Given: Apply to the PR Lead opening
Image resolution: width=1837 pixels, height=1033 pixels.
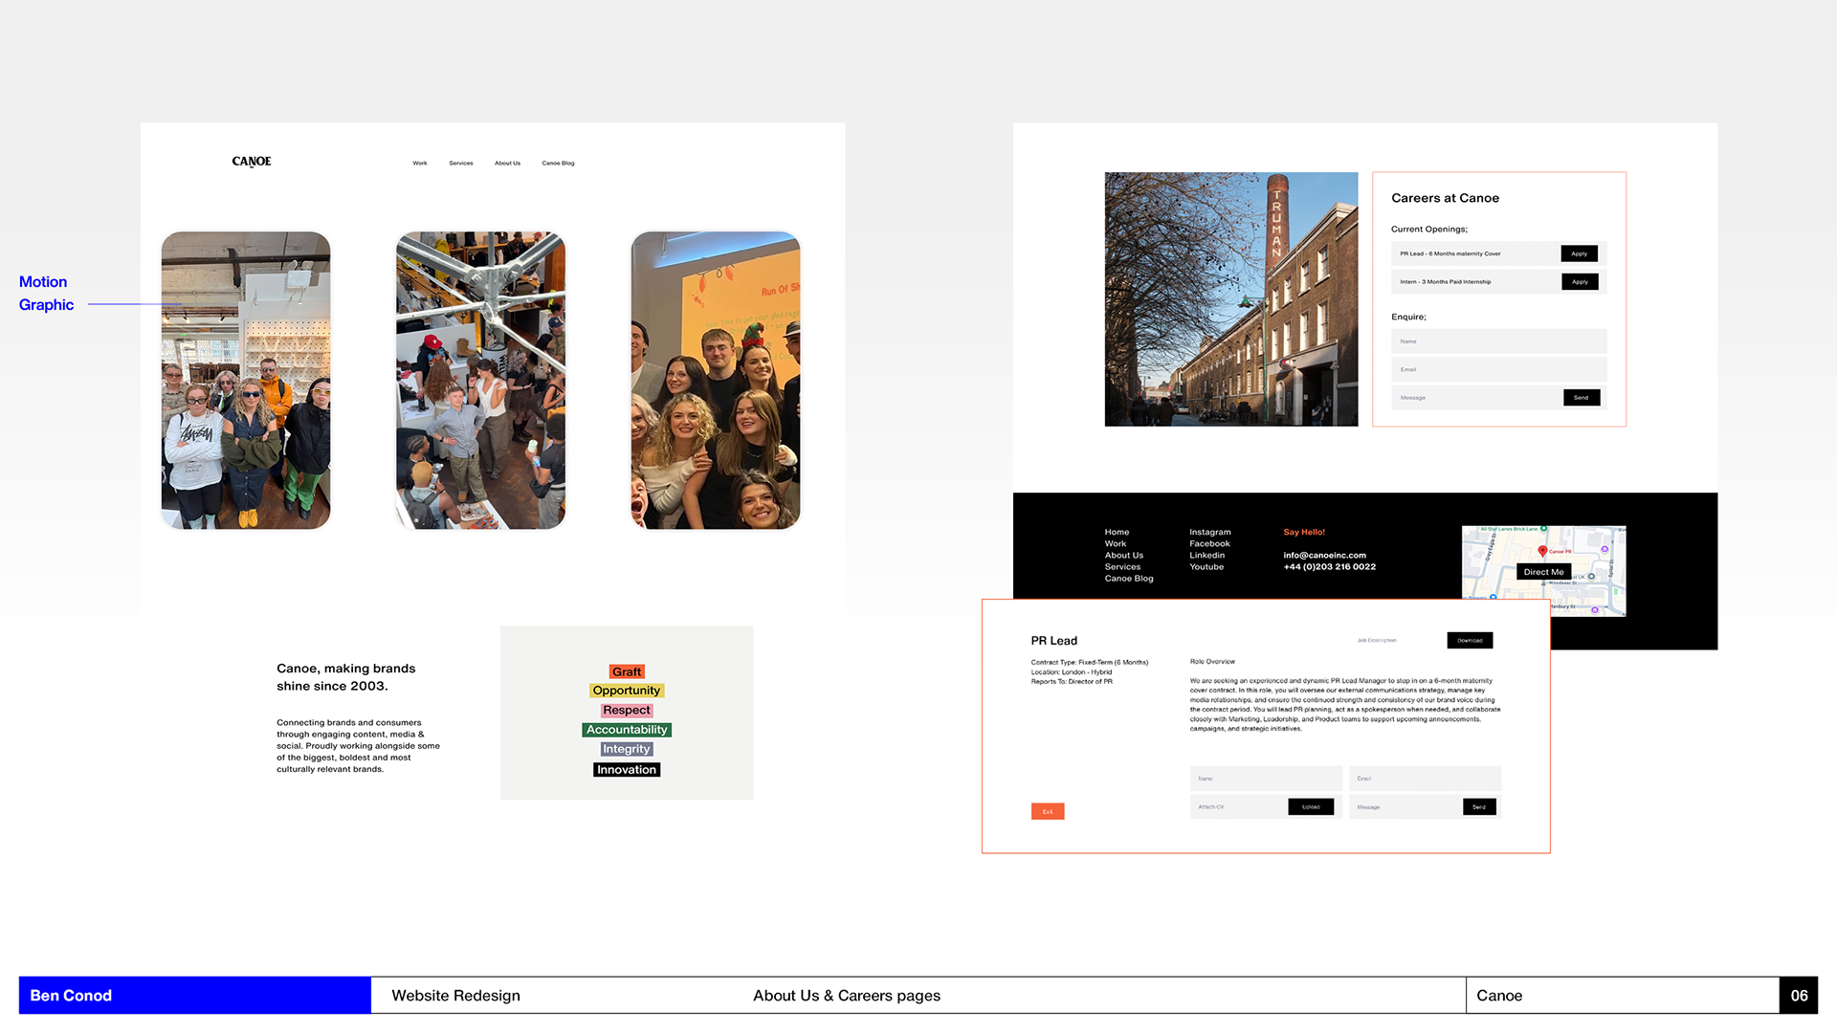Looking at the screenshot, I should tap(1579, 253).
